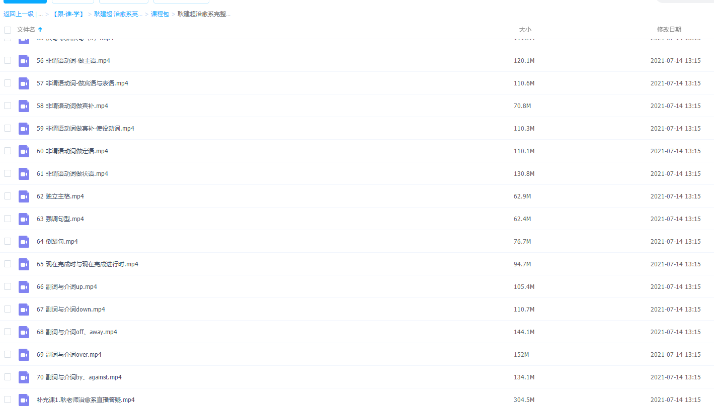Toggle sort order with the 文件名 arrow
The image size is (714, 407).
pyautogui.click(x=40, y=30)
